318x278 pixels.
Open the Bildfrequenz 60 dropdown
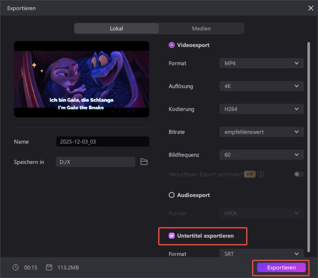[x=262, y=155]
